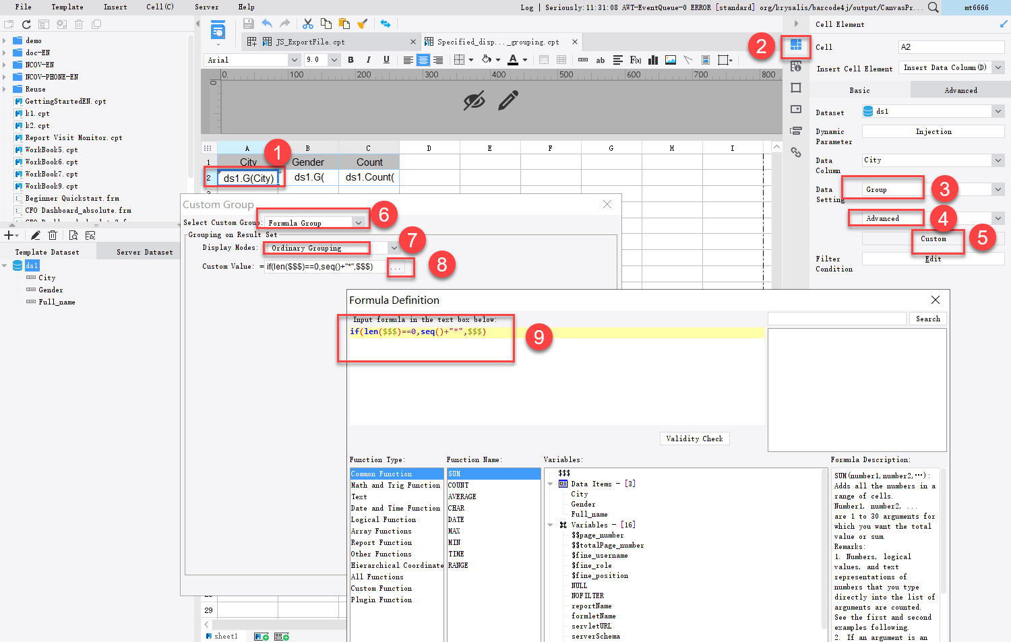Open the Template menu
1011x642 pixels.
click(67, 7)
